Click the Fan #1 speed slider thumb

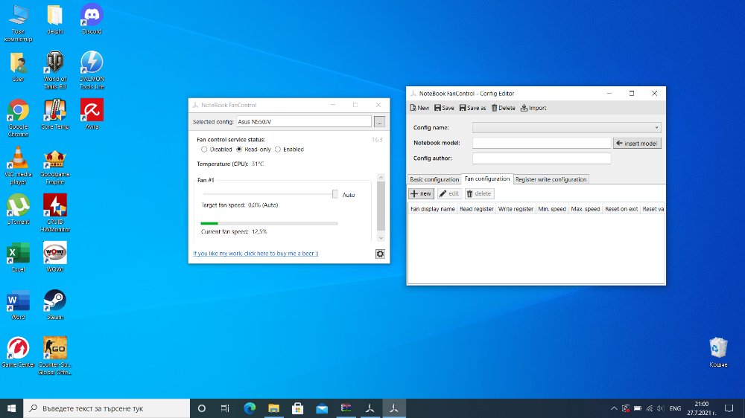(x=335, y=194)
